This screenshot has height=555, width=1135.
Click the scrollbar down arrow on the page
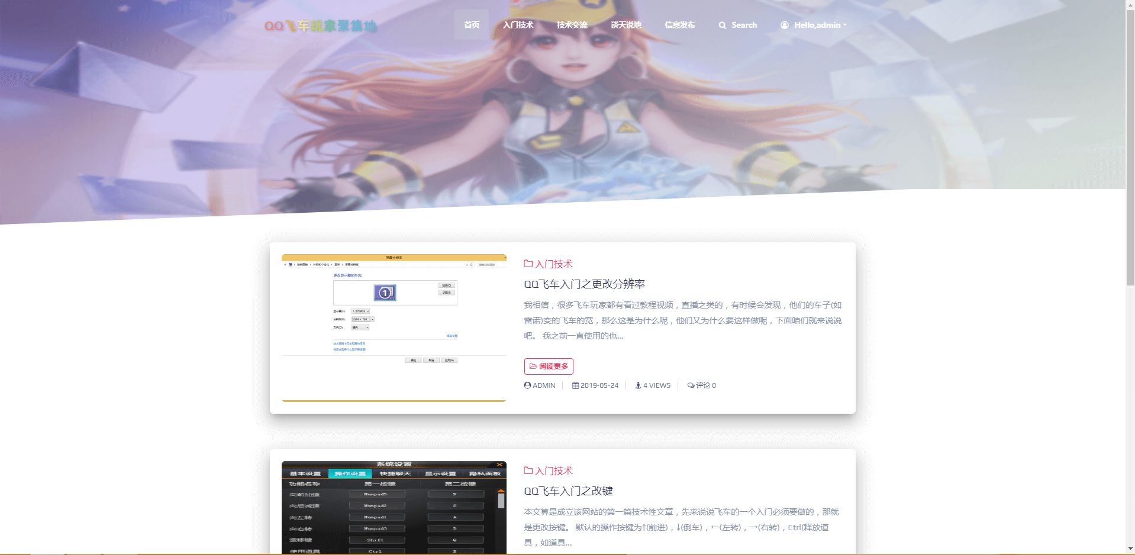tap(1130, 548)
